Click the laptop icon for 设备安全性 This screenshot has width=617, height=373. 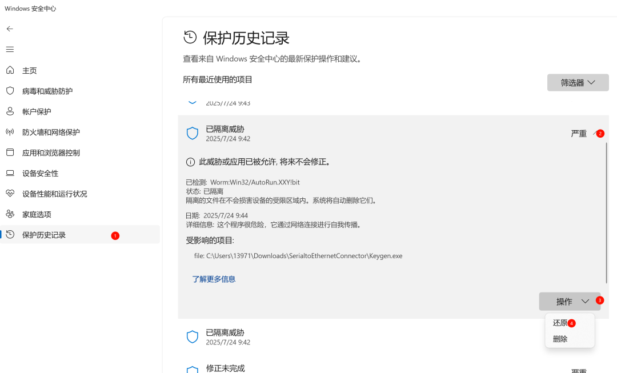point(10,173)
